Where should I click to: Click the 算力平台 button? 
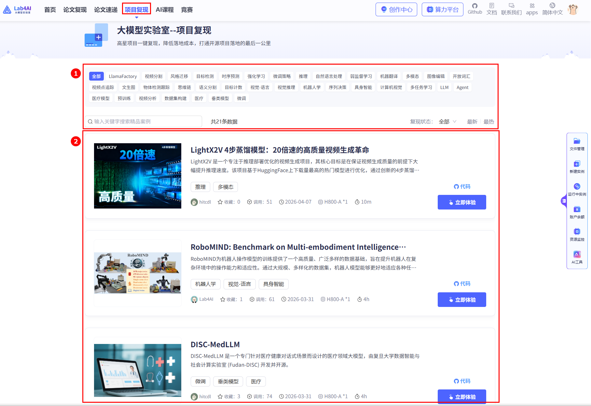tap(443, 9)
